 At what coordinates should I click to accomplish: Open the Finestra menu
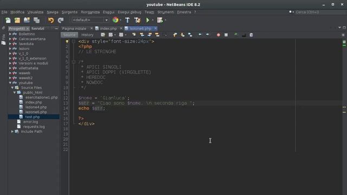pyautogui.click(x=184, y=12)
